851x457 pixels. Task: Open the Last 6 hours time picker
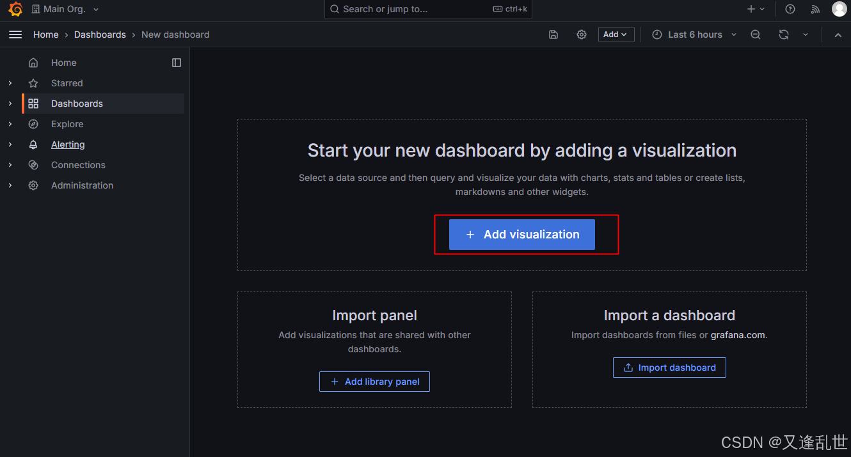coord(694,35)
